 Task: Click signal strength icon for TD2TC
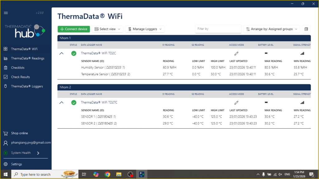pos(302,103)
